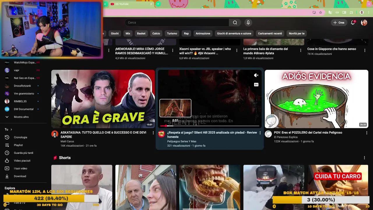The width and height of the screenshot is (373, 210).
Task: Open the banana skull short thumbnail
Action: pyautogui.click(x=210, y=187)
